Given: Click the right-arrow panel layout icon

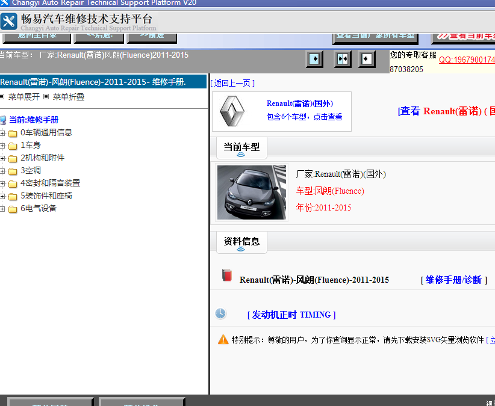Looking at the screenshot, I should click(314, 59).
